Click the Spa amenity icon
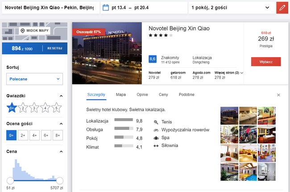The image size is (290, 192). click(156, 138)
